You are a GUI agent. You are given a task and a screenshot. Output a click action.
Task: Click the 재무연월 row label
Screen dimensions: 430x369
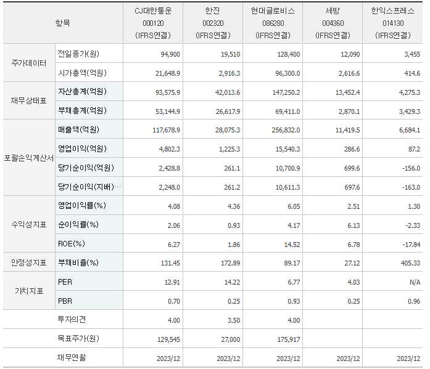[x=72, y=357]
